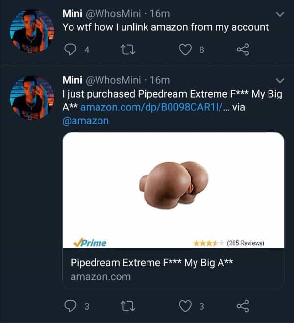This screenshot has width=294, height=323.
Task: Click the amazon.com domain in card
Action: point(100,277)
